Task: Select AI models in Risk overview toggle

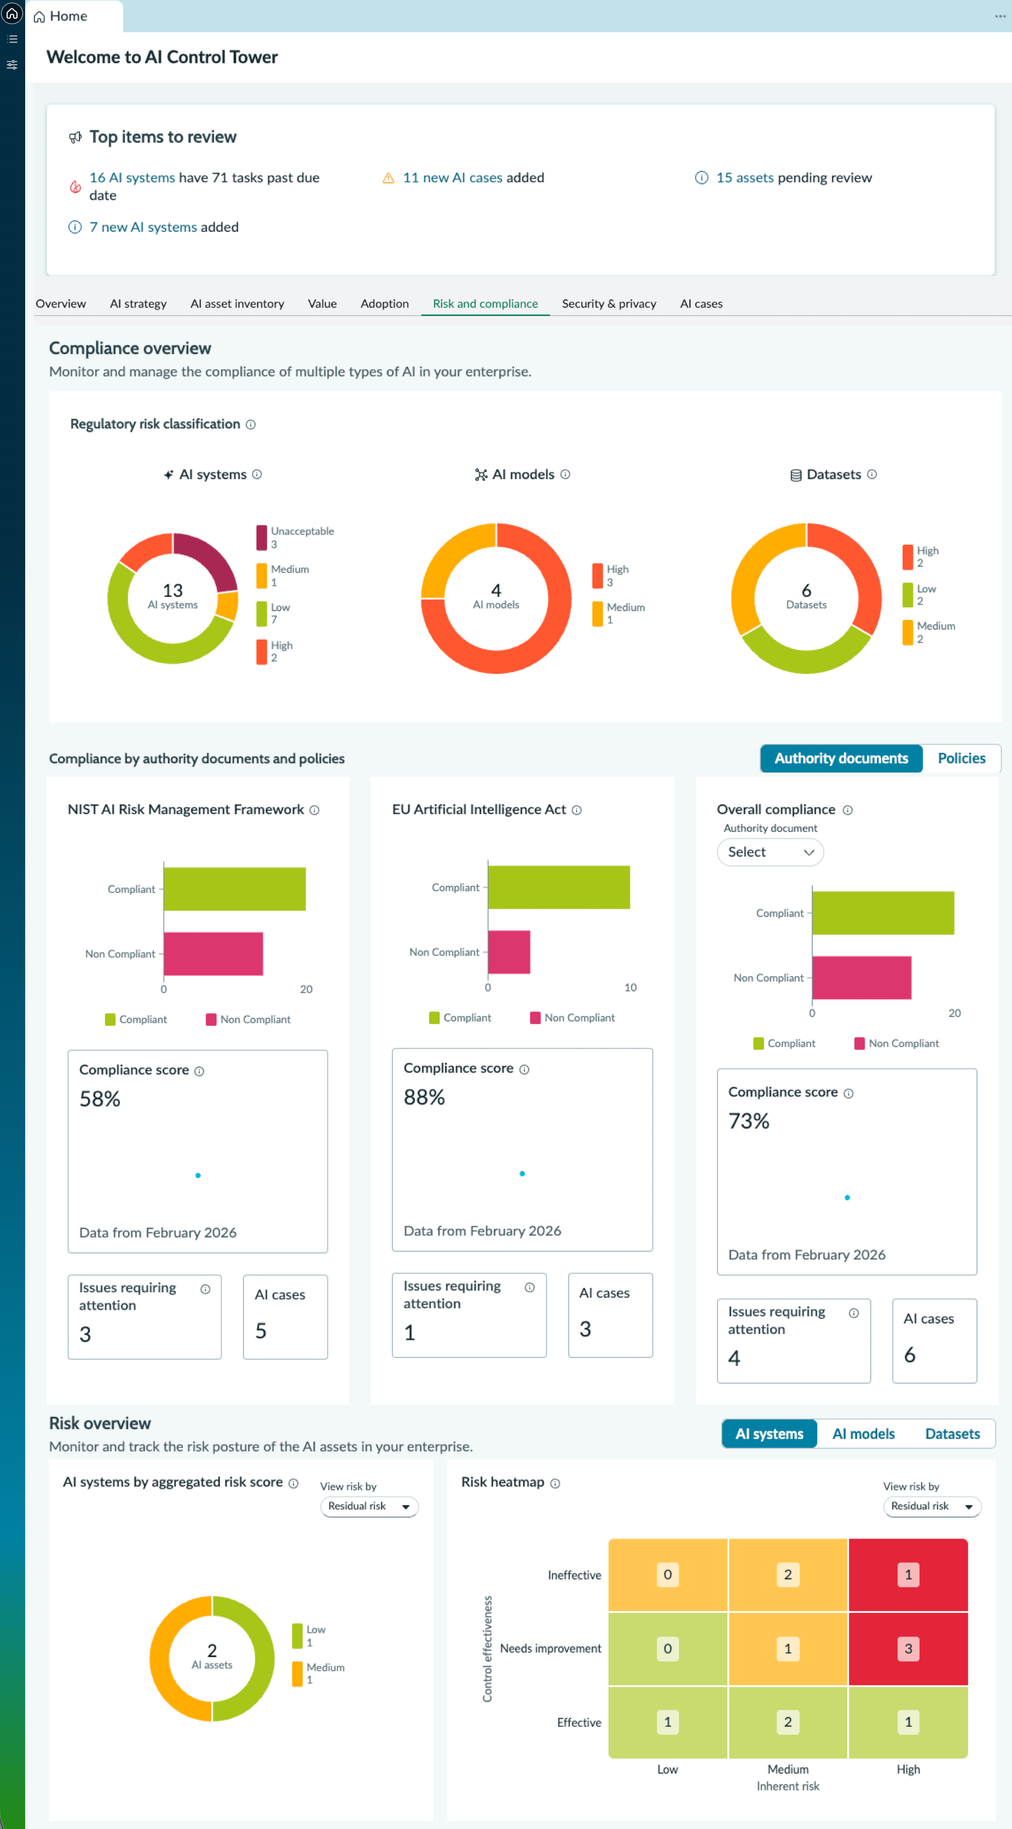Action: 864,1433
